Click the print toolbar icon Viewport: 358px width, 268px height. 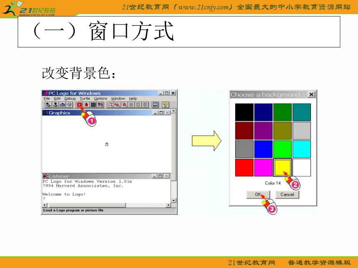(62, 105)
